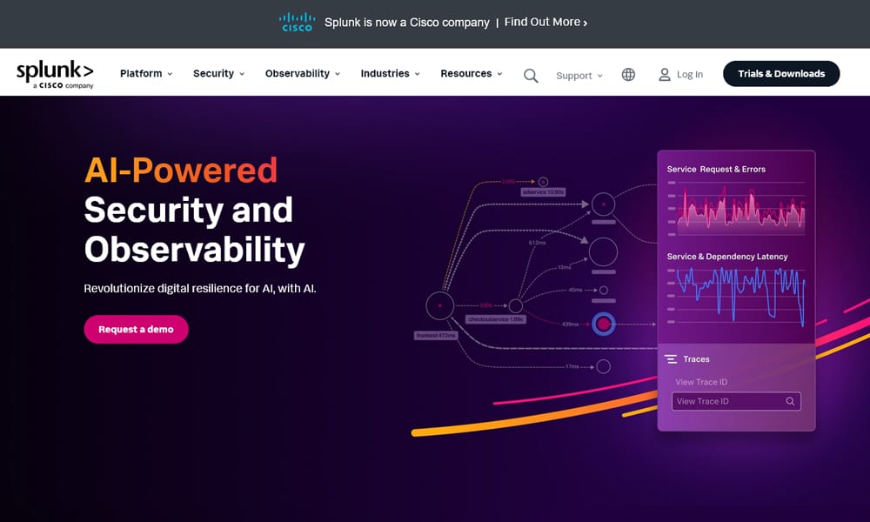The height and width of the screenshot is (522, 870).
Task: Click the Cisco logo in the top banner
Action: (296, 22)
